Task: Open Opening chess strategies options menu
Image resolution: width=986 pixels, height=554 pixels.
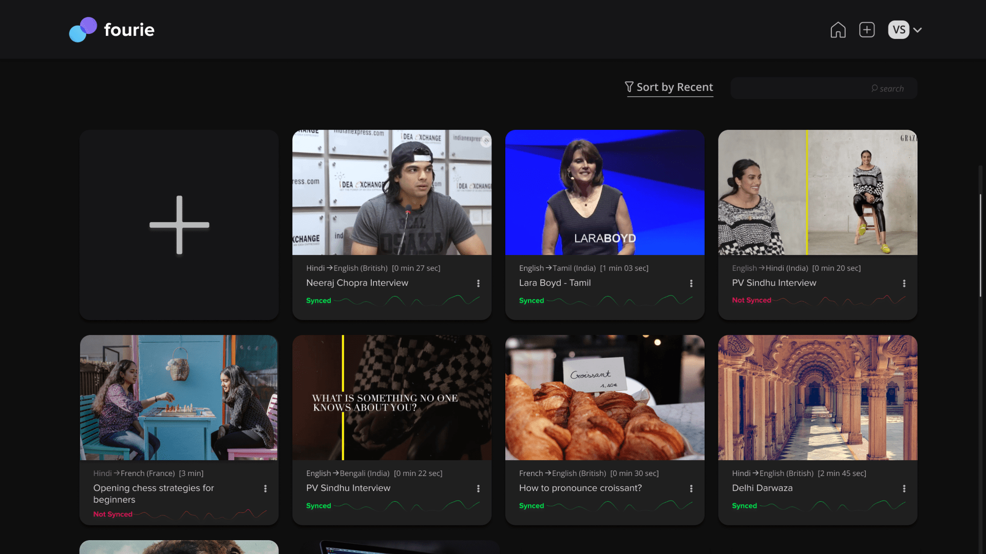Action: click(265, 488)
